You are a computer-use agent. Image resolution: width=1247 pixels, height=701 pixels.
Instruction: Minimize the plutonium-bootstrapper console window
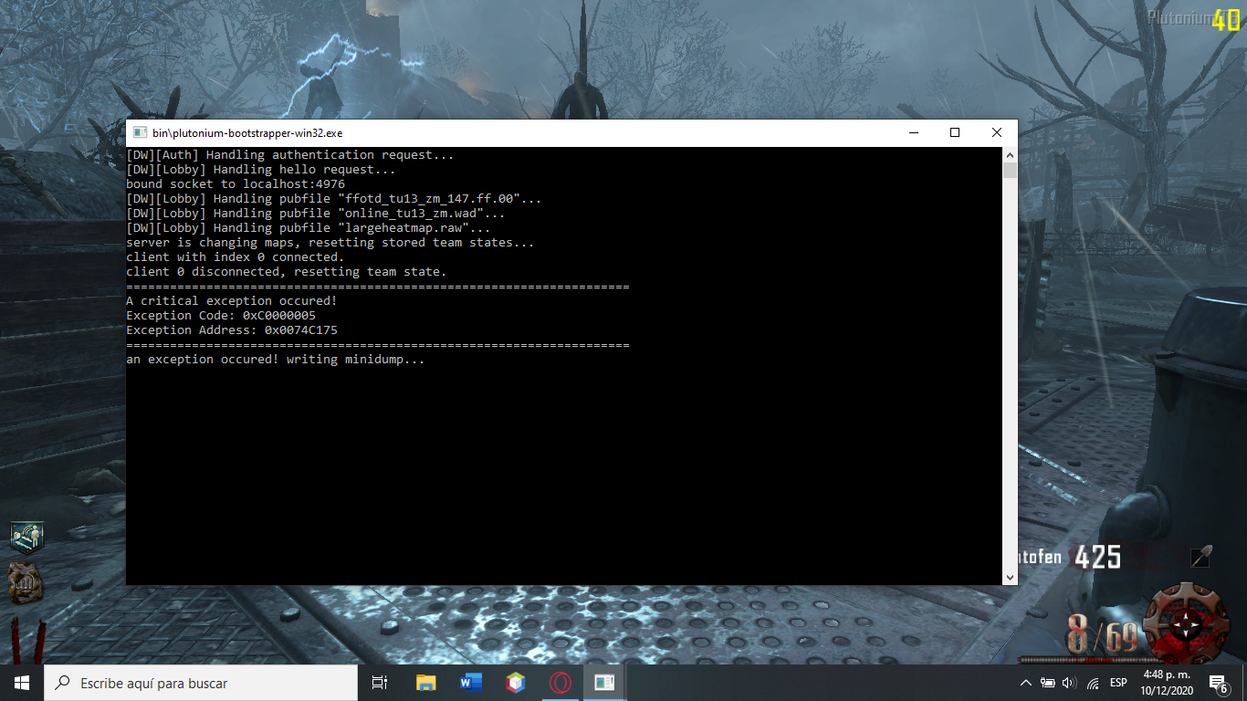tap(913, 132)
